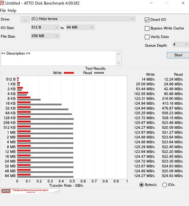Click the read value 523.35 MB/s

tap(172, 161)
